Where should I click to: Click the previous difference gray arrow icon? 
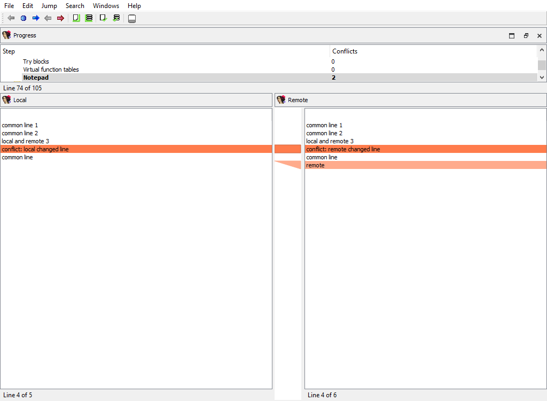(x=10, y=18)
